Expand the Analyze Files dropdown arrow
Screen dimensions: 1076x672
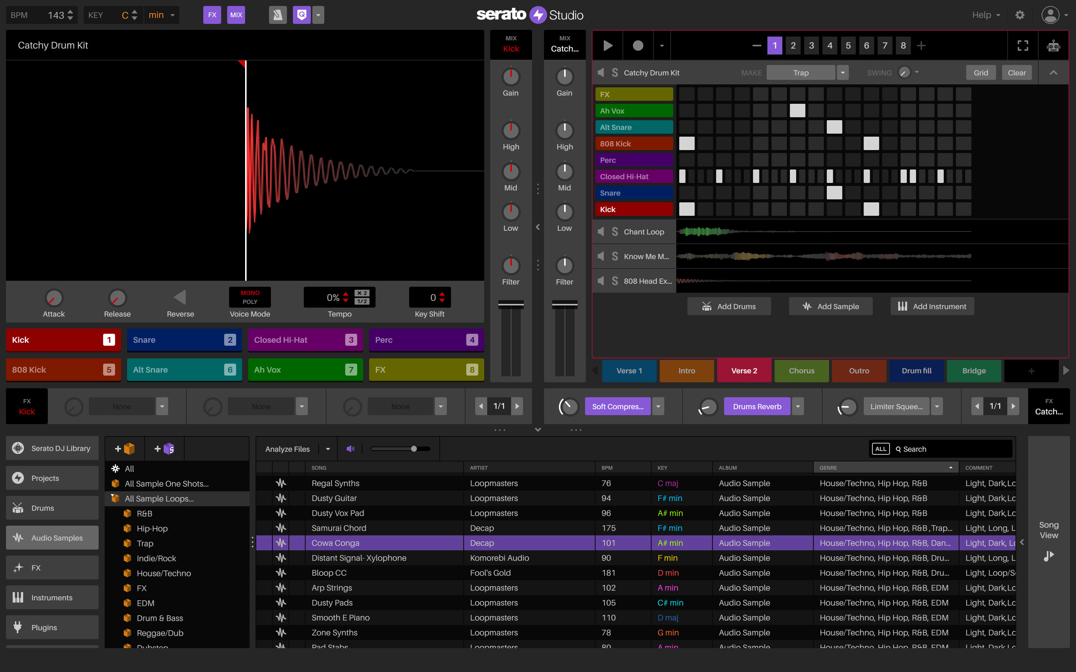pos(328,449)
